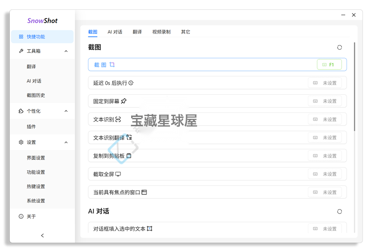Click the 工具箱 wrench icon

coord(21,51)
